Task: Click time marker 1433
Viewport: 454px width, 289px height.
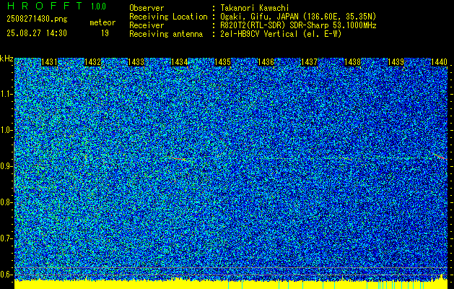Action: [136, 62]
